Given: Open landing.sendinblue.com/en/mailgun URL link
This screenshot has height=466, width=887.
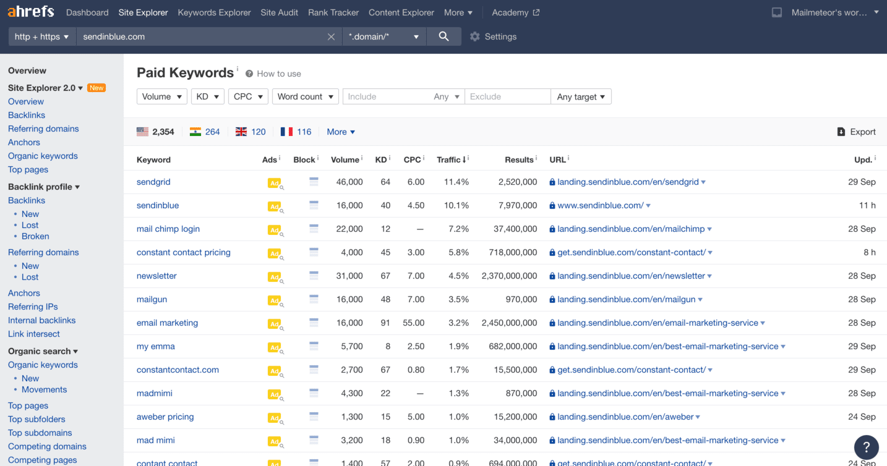Looking at the screenshot, I should (627, 299).
